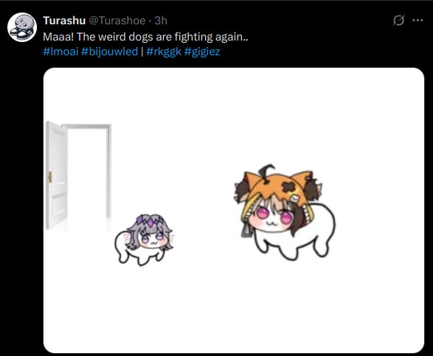Open the Grok explain-post icon
The height and width of the screenshot is (356, 433).
click(x=399, y=20)
